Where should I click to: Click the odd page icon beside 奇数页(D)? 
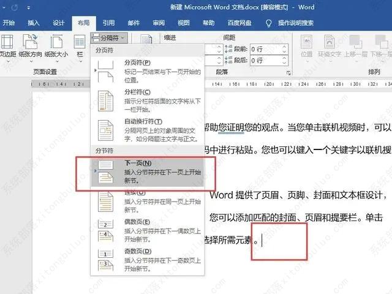[x=105, y=260]
